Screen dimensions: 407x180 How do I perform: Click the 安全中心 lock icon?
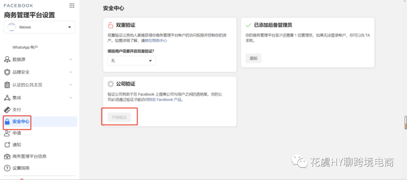(7, 122)
